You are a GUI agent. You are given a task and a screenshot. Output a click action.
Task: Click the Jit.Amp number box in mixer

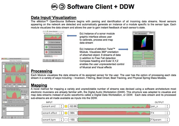tap(24, 86)
